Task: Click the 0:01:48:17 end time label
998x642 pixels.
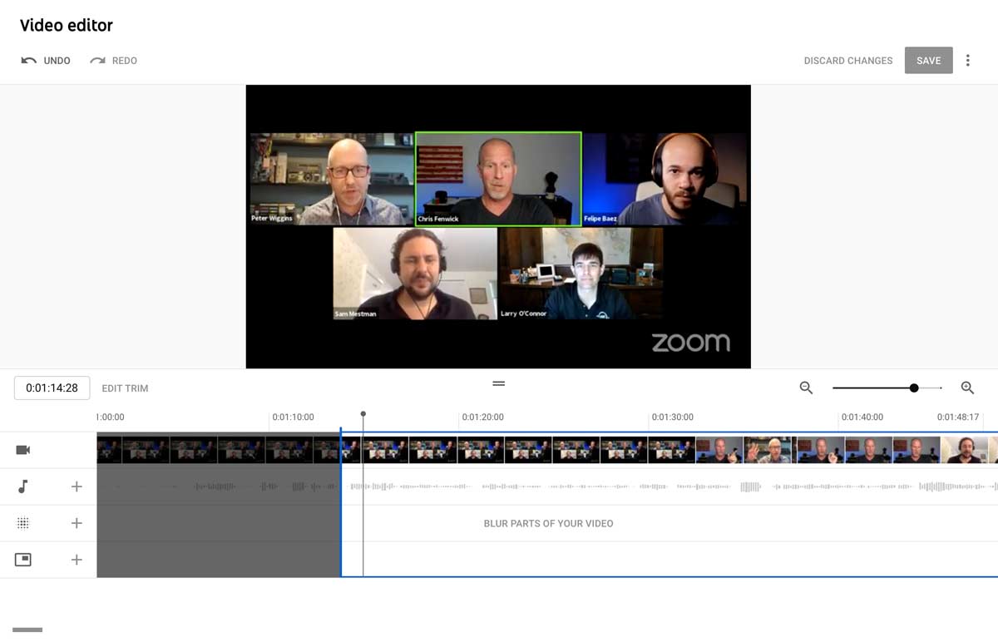Action: tap(958, 417)
